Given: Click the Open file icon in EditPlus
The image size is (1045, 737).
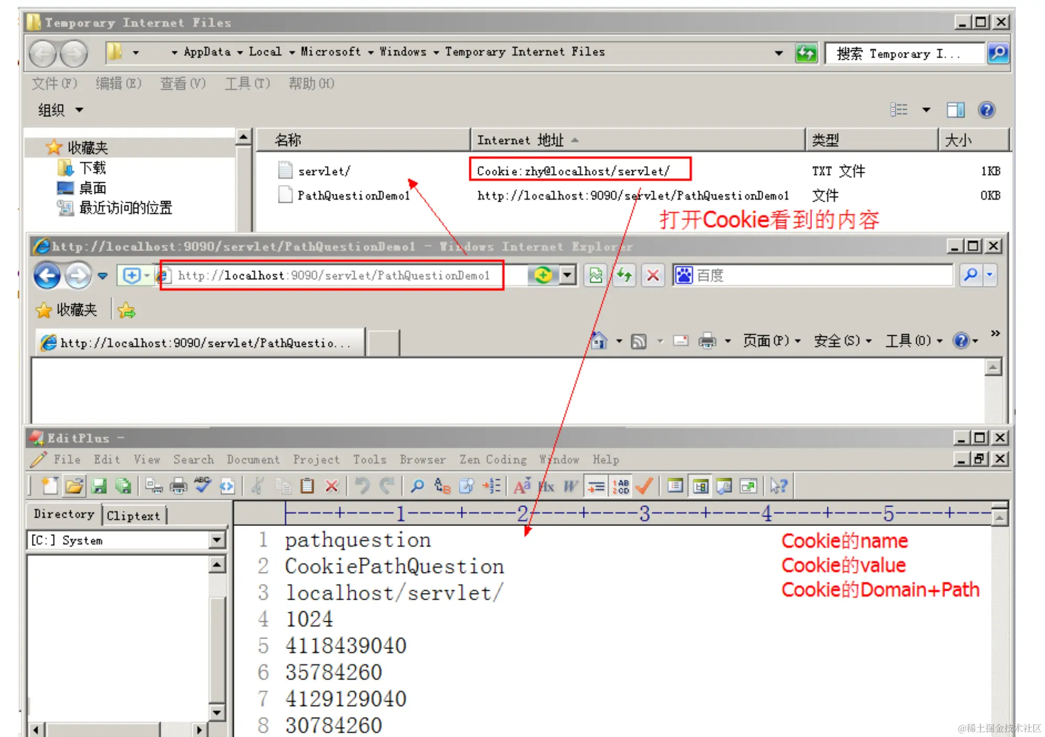Looking at the screenshot, I should pos(74,487).
